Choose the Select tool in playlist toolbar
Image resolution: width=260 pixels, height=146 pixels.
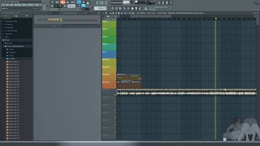128,13
